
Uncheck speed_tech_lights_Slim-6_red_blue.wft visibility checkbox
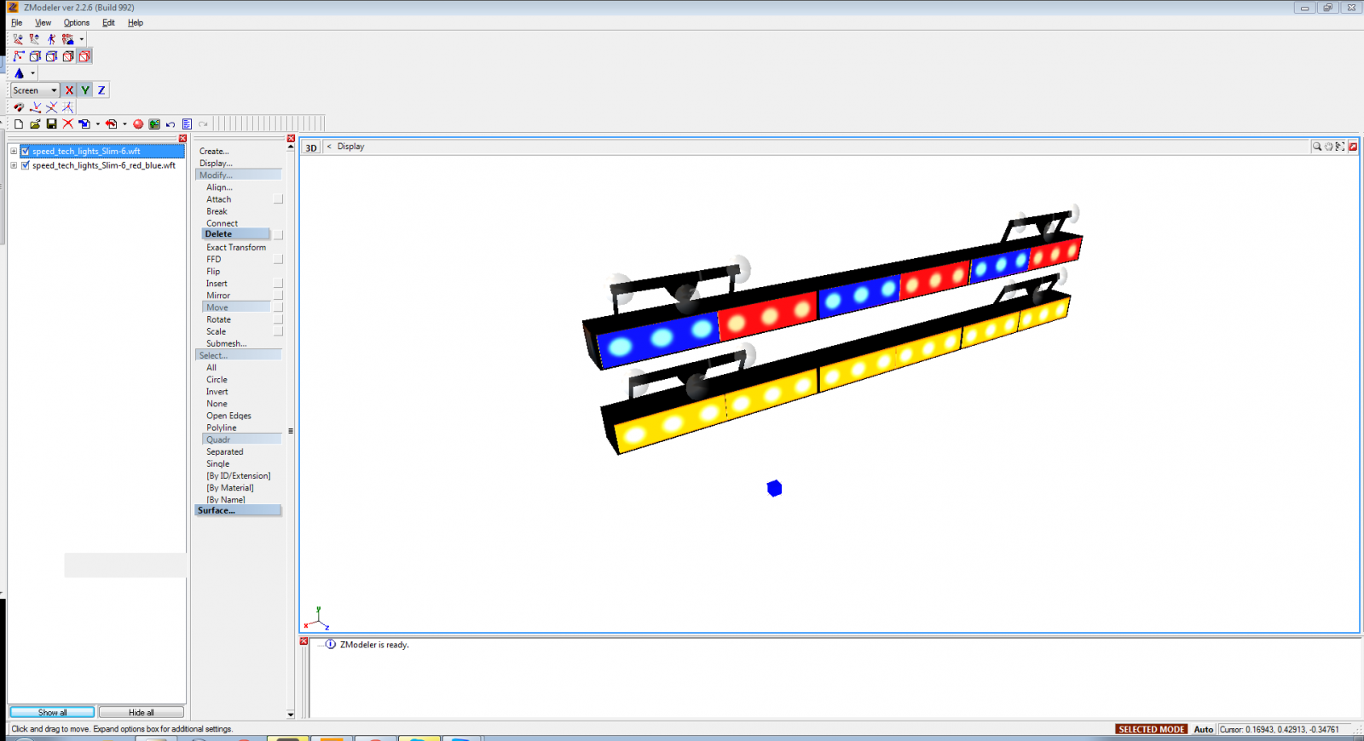26,165
